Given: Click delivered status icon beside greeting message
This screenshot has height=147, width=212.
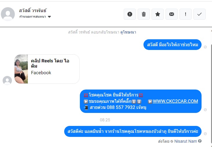Looking at the screenshot, I should point(205,47).
